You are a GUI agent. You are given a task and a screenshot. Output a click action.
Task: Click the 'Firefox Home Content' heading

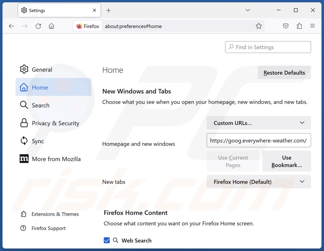[x=136, y=213]
